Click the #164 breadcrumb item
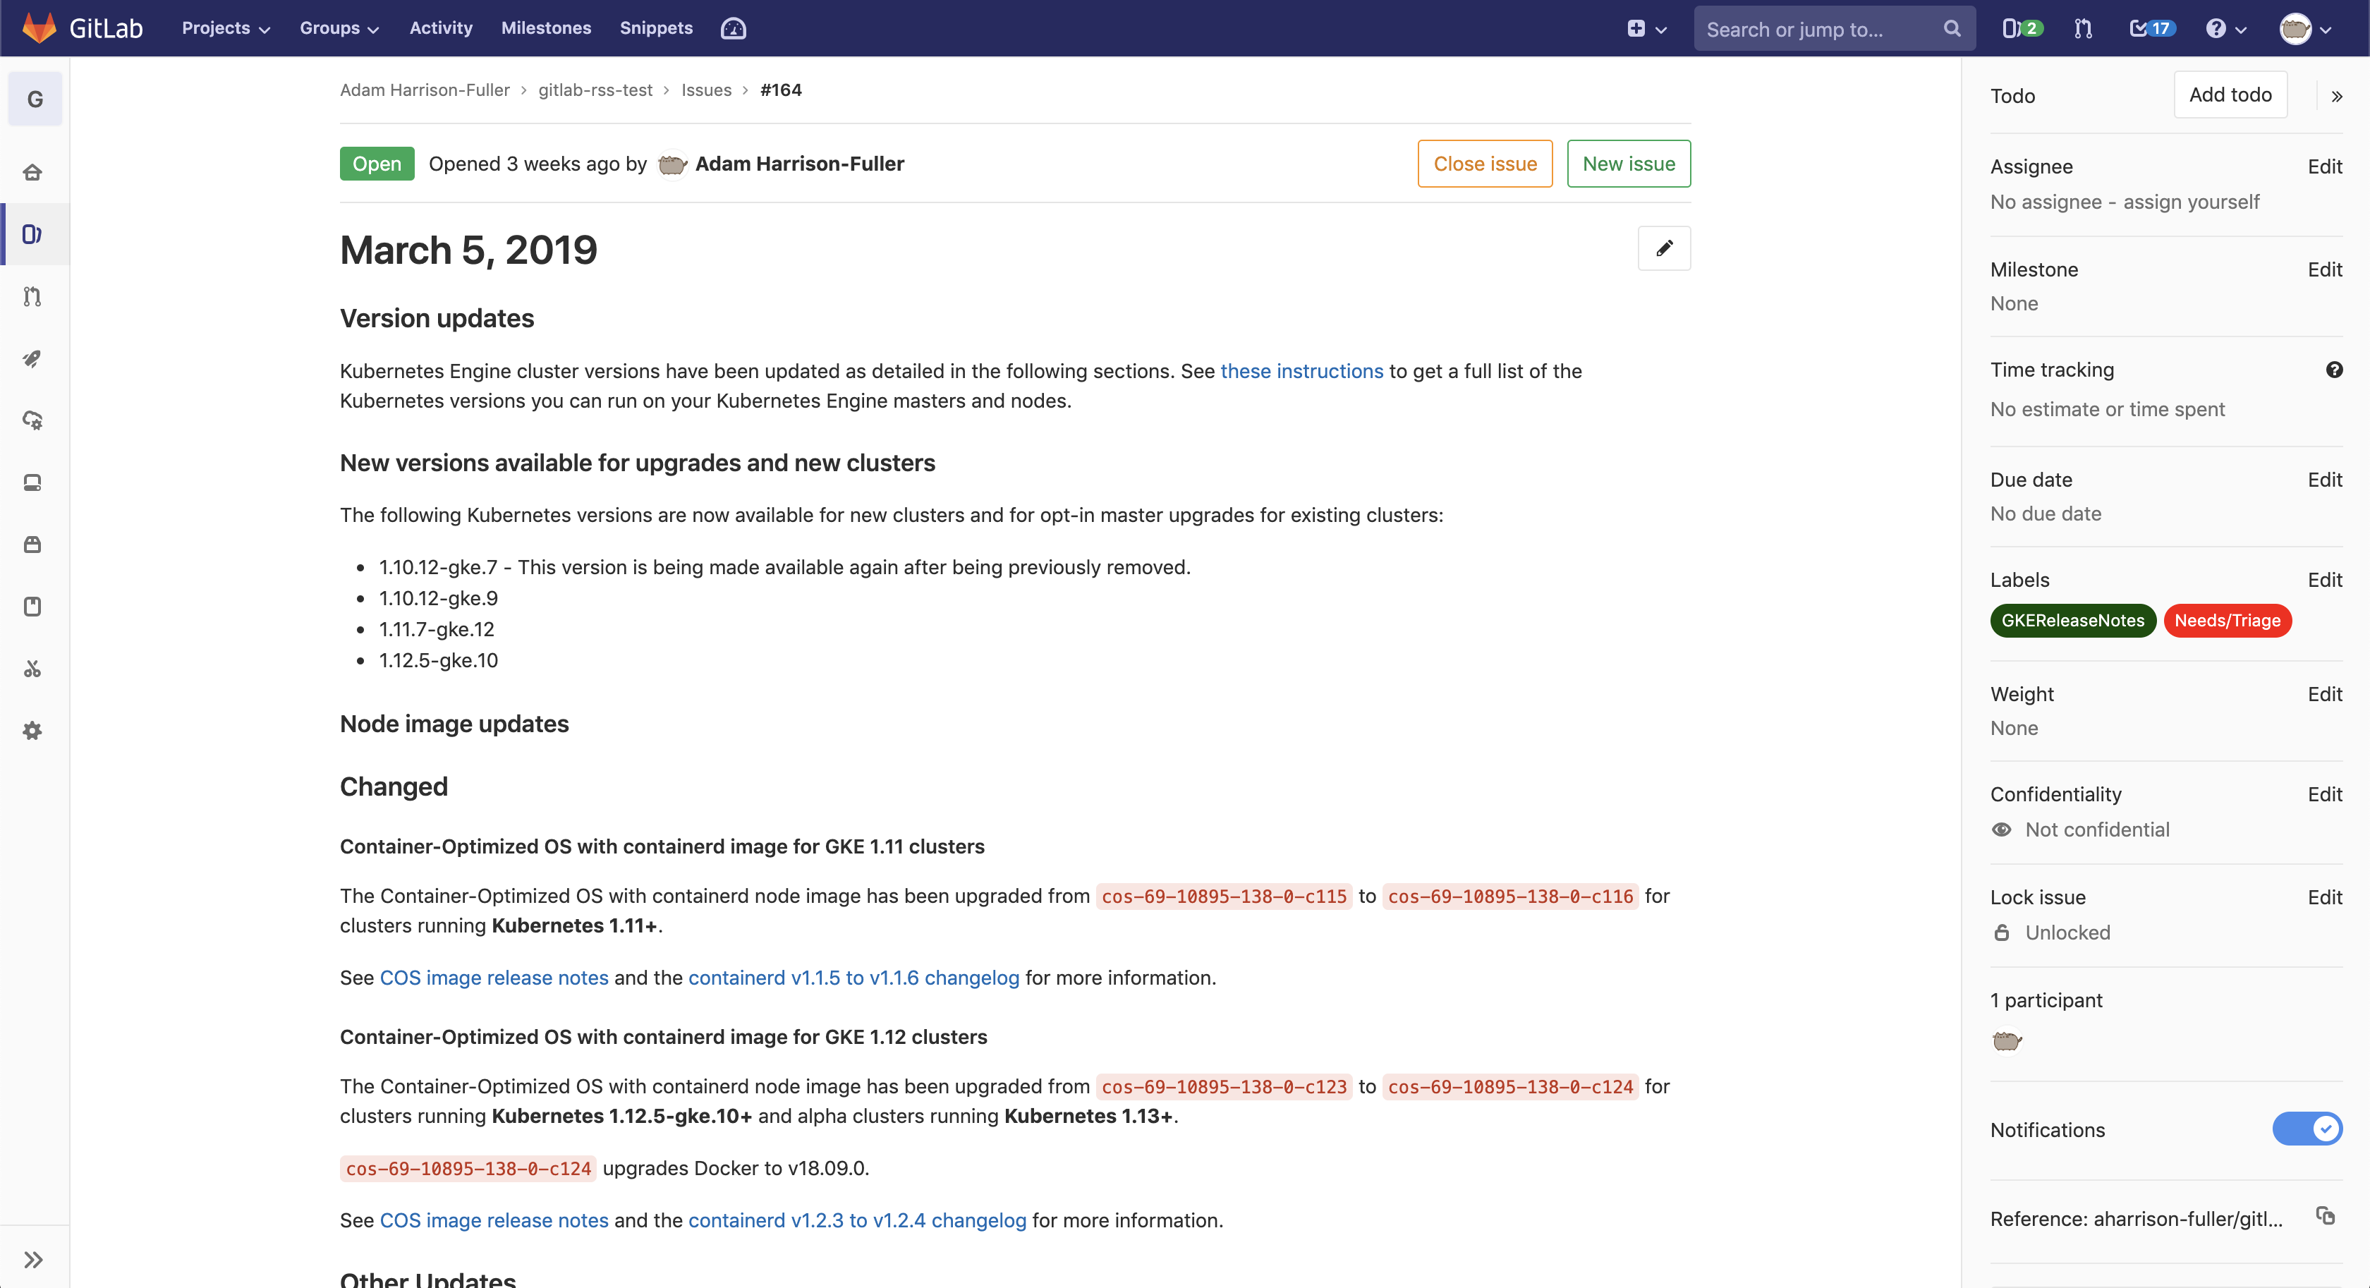 click(x=780, y=90)
